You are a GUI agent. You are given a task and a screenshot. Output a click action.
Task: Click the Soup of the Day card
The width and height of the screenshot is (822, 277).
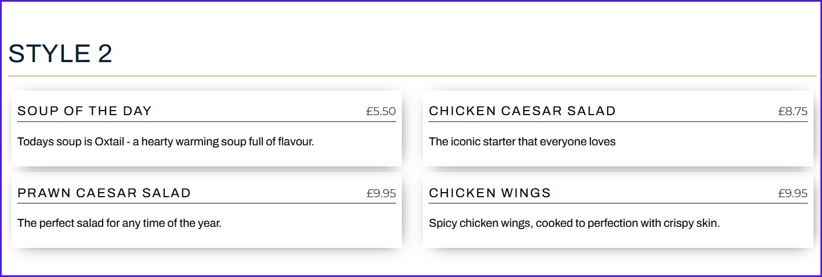(x=206, y=129)
